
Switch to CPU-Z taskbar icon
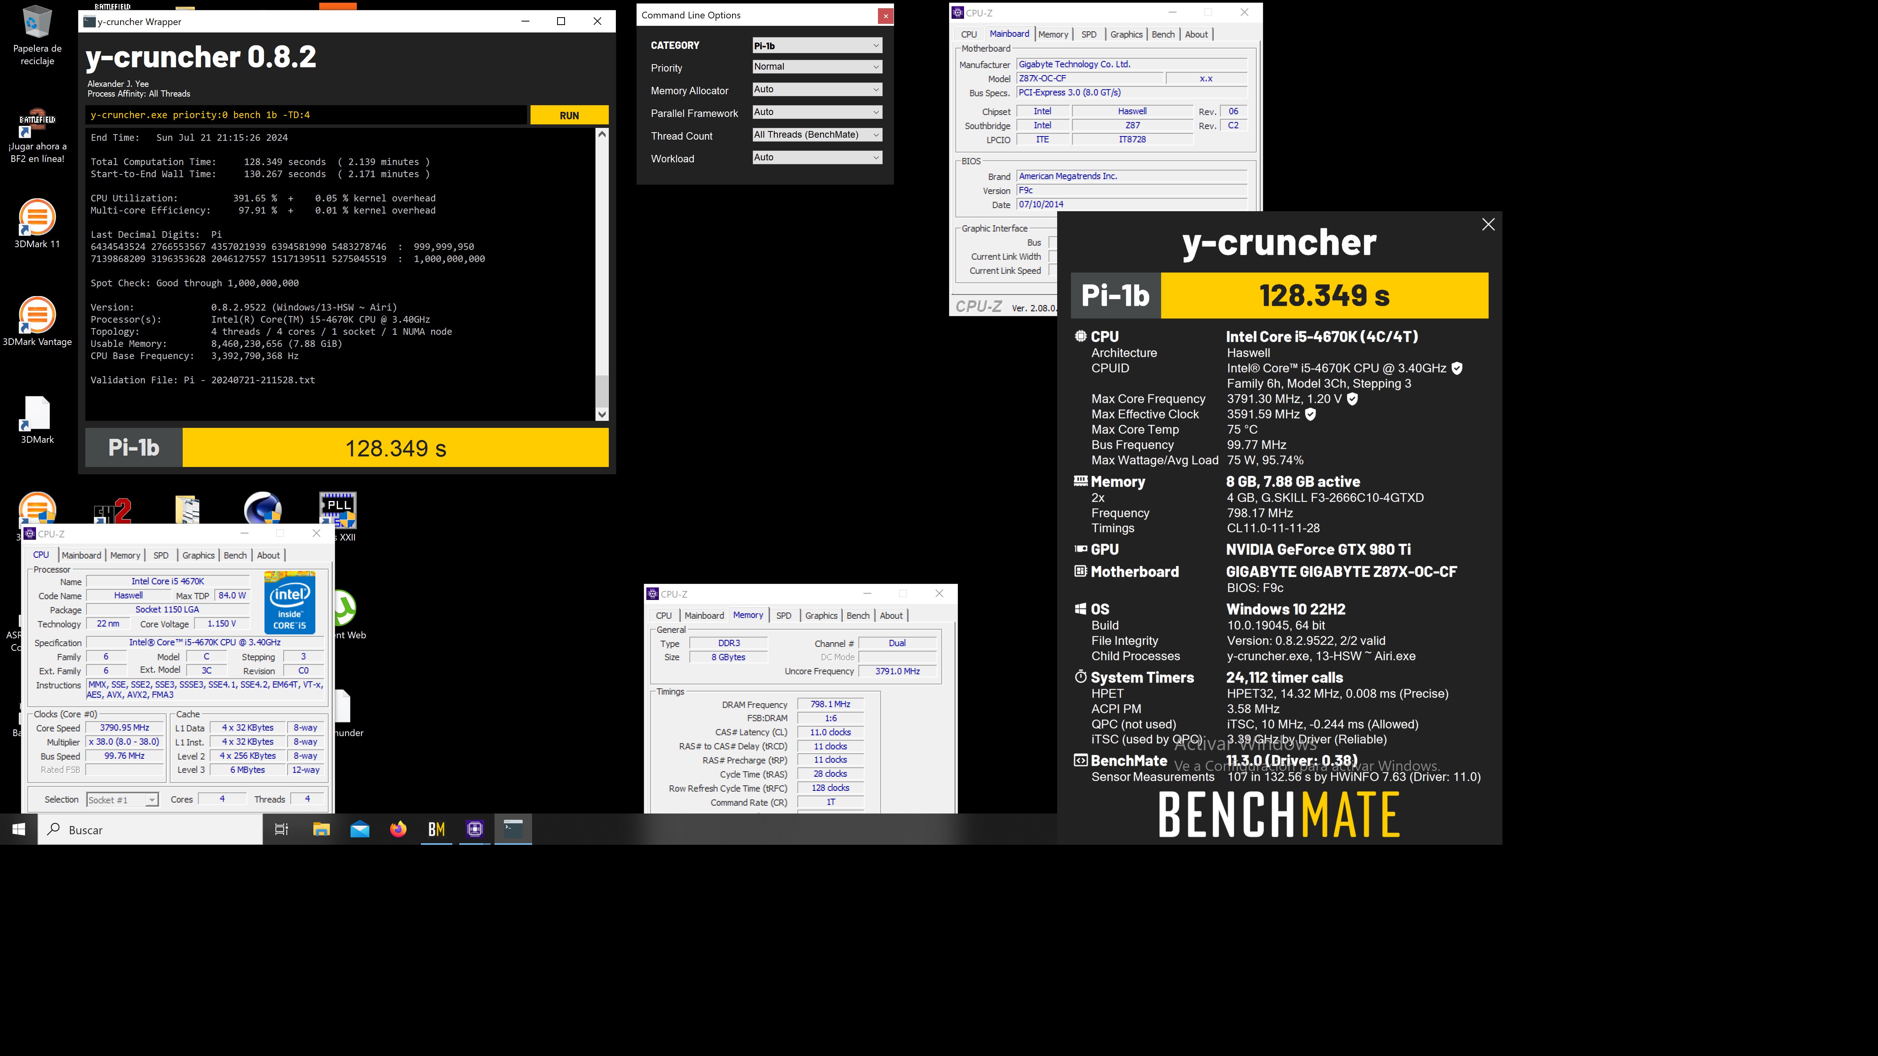[x=475, y=829]
